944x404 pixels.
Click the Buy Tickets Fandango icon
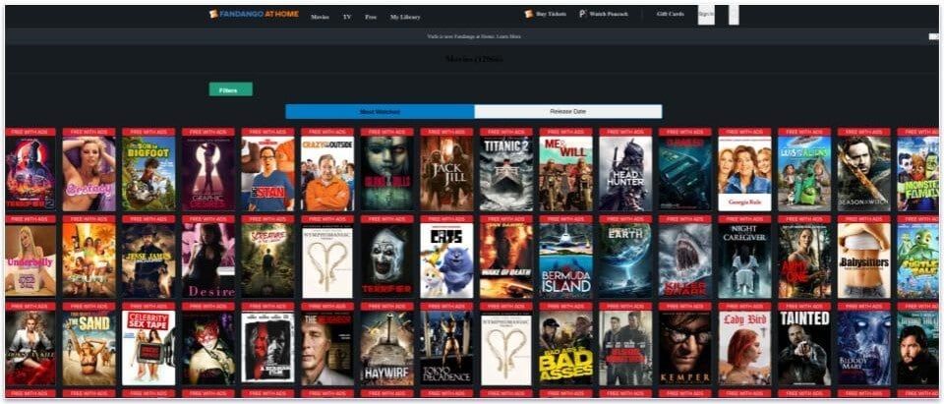(x=529, y=15)
